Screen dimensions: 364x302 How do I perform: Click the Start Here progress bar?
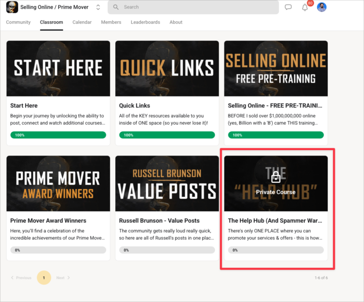[58, 135]
